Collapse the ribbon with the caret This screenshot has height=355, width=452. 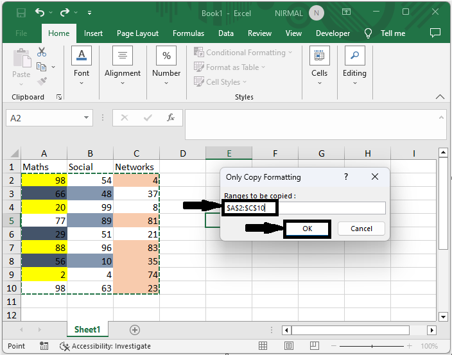point(440,97)
